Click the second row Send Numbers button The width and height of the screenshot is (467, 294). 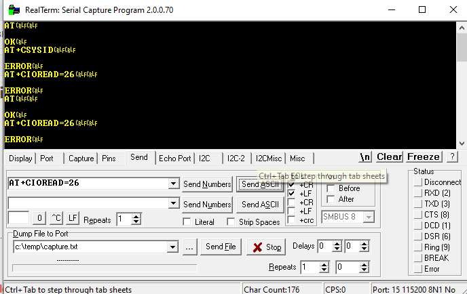click(207, 205)
